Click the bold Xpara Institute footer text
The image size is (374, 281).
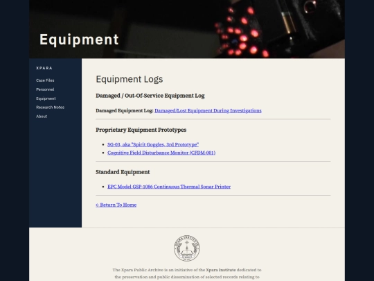pyautogui.click(x=221, y=270)
